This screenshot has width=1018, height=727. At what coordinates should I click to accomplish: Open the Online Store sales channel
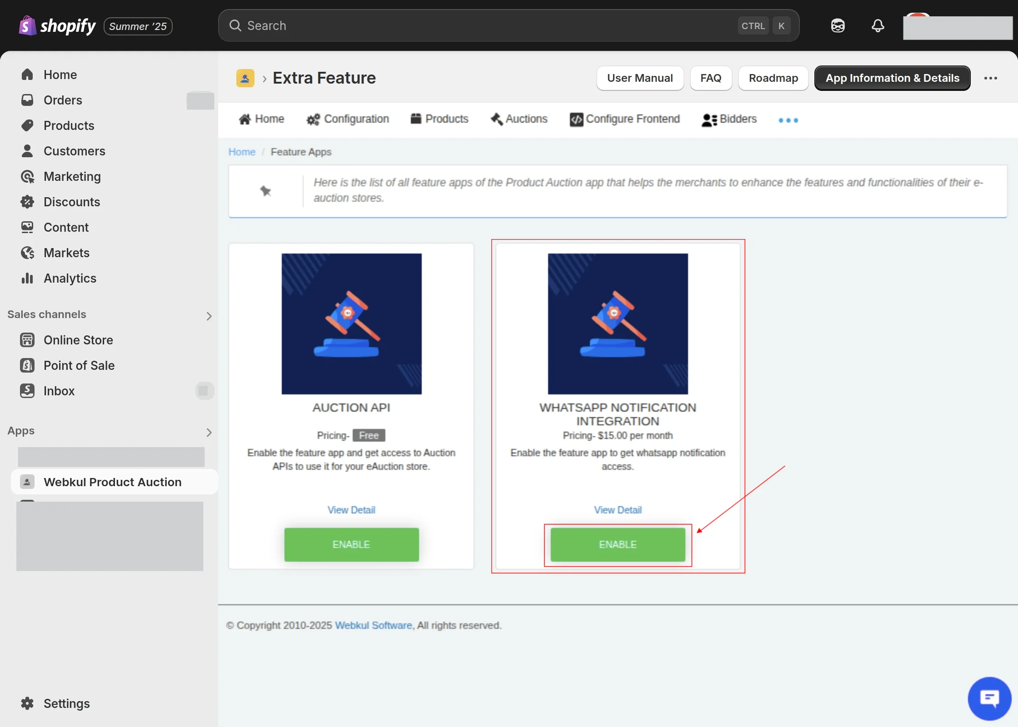[x=78, y=340]
